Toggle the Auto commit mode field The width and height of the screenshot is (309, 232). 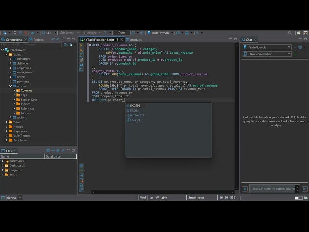[x=121, y=33]
